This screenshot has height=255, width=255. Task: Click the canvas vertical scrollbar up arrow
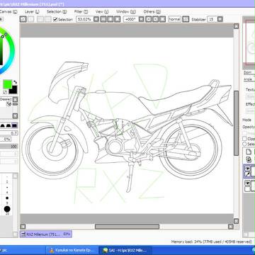pos(236,26)
